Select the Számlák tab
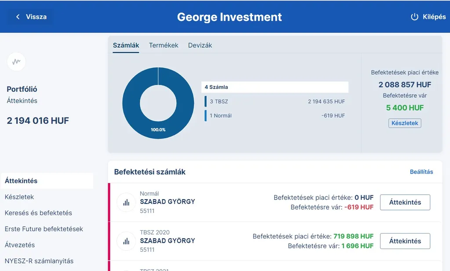 [x=126, y=45]
